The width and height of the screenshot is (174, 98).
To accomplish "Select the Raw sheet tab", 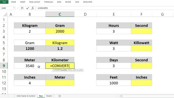I will pos(41,96).
